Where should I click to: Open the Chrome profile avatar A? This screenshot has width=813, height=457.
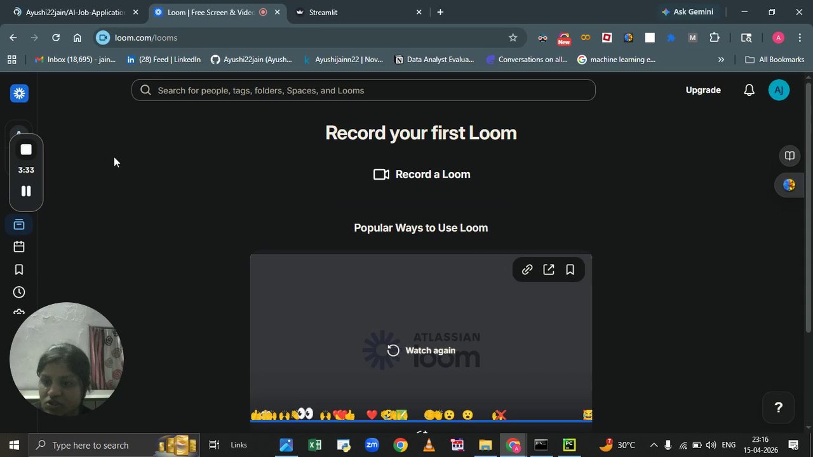coord(778,37)
